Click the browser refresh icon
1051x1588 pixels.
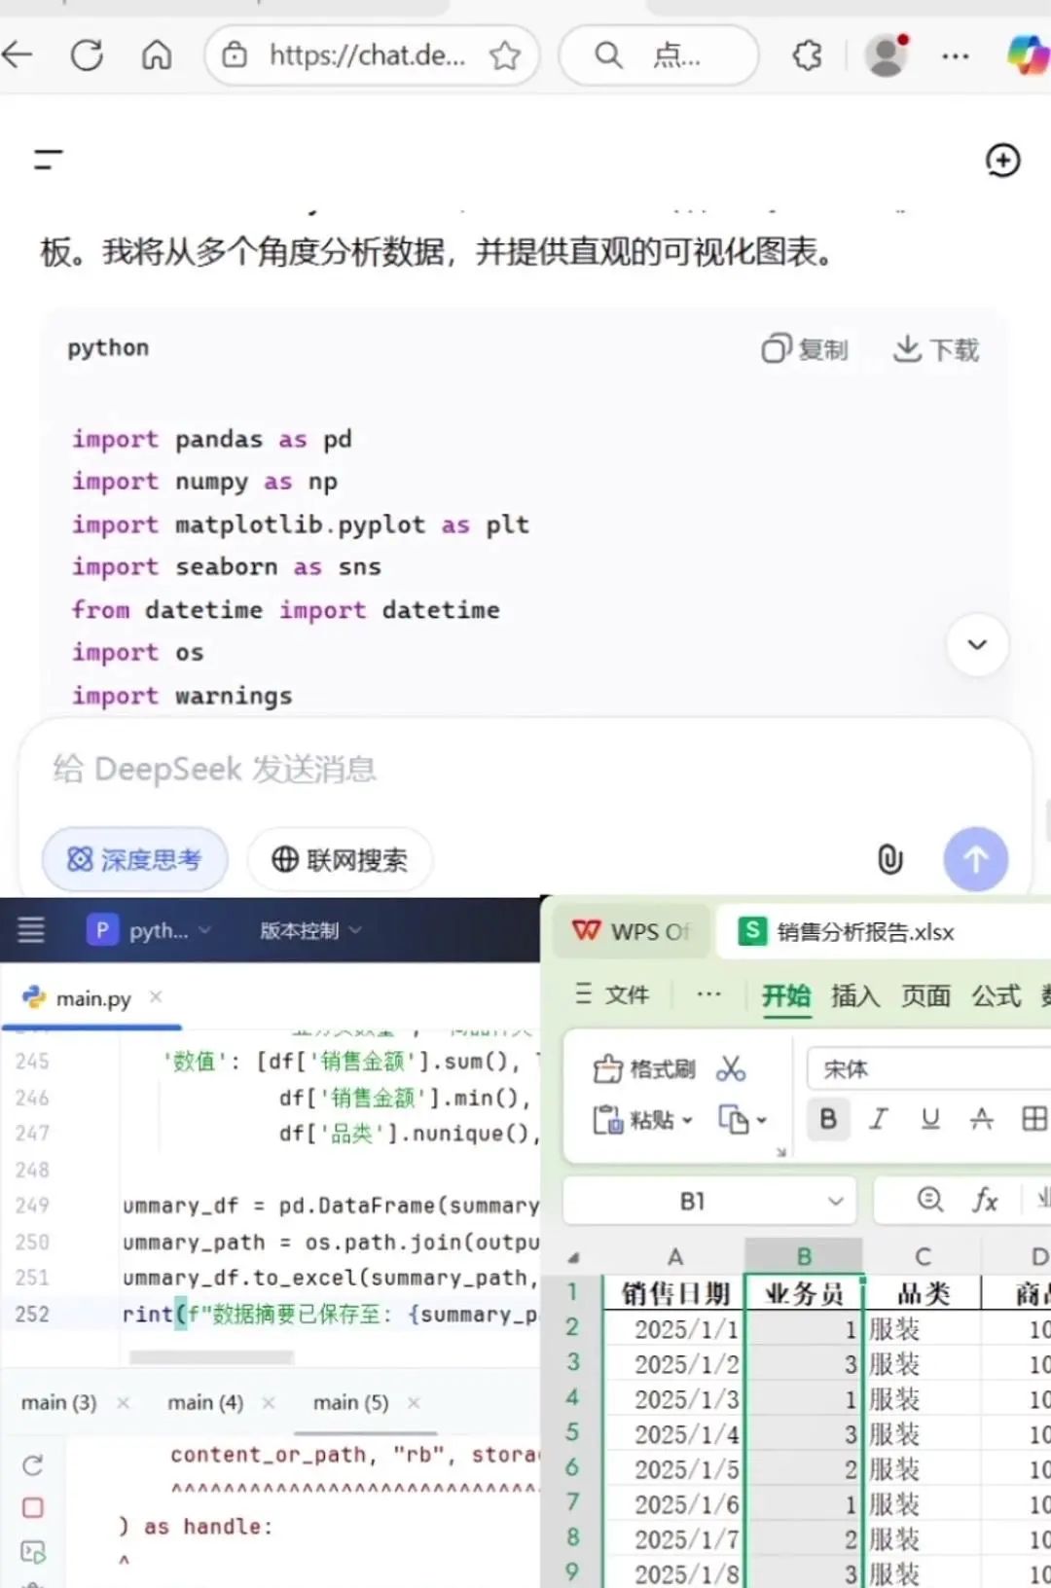[x=87, y=55]
